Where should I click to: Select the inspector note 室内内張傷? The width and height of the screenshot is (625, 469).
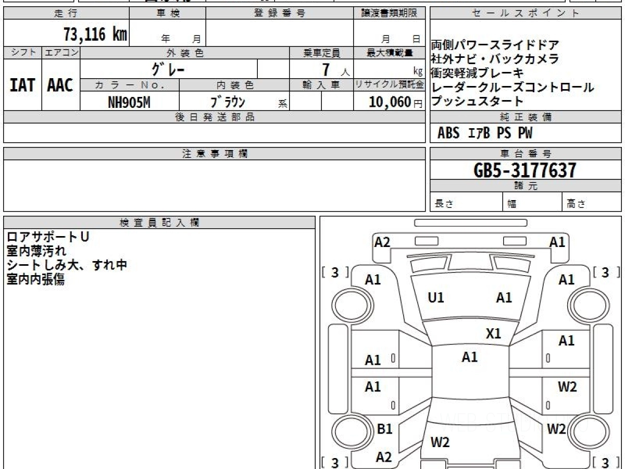click(35, 279)
